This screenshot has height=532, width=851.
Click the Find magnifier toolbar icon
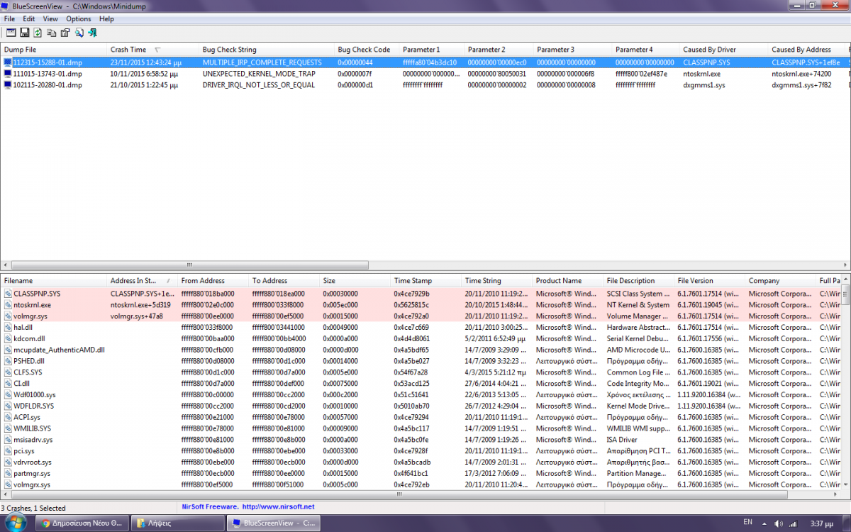pyautogui.click(x=79, y=33)
